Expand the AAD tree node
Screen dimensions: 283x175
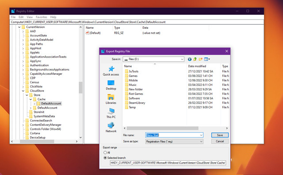click(x=23, y=31)
